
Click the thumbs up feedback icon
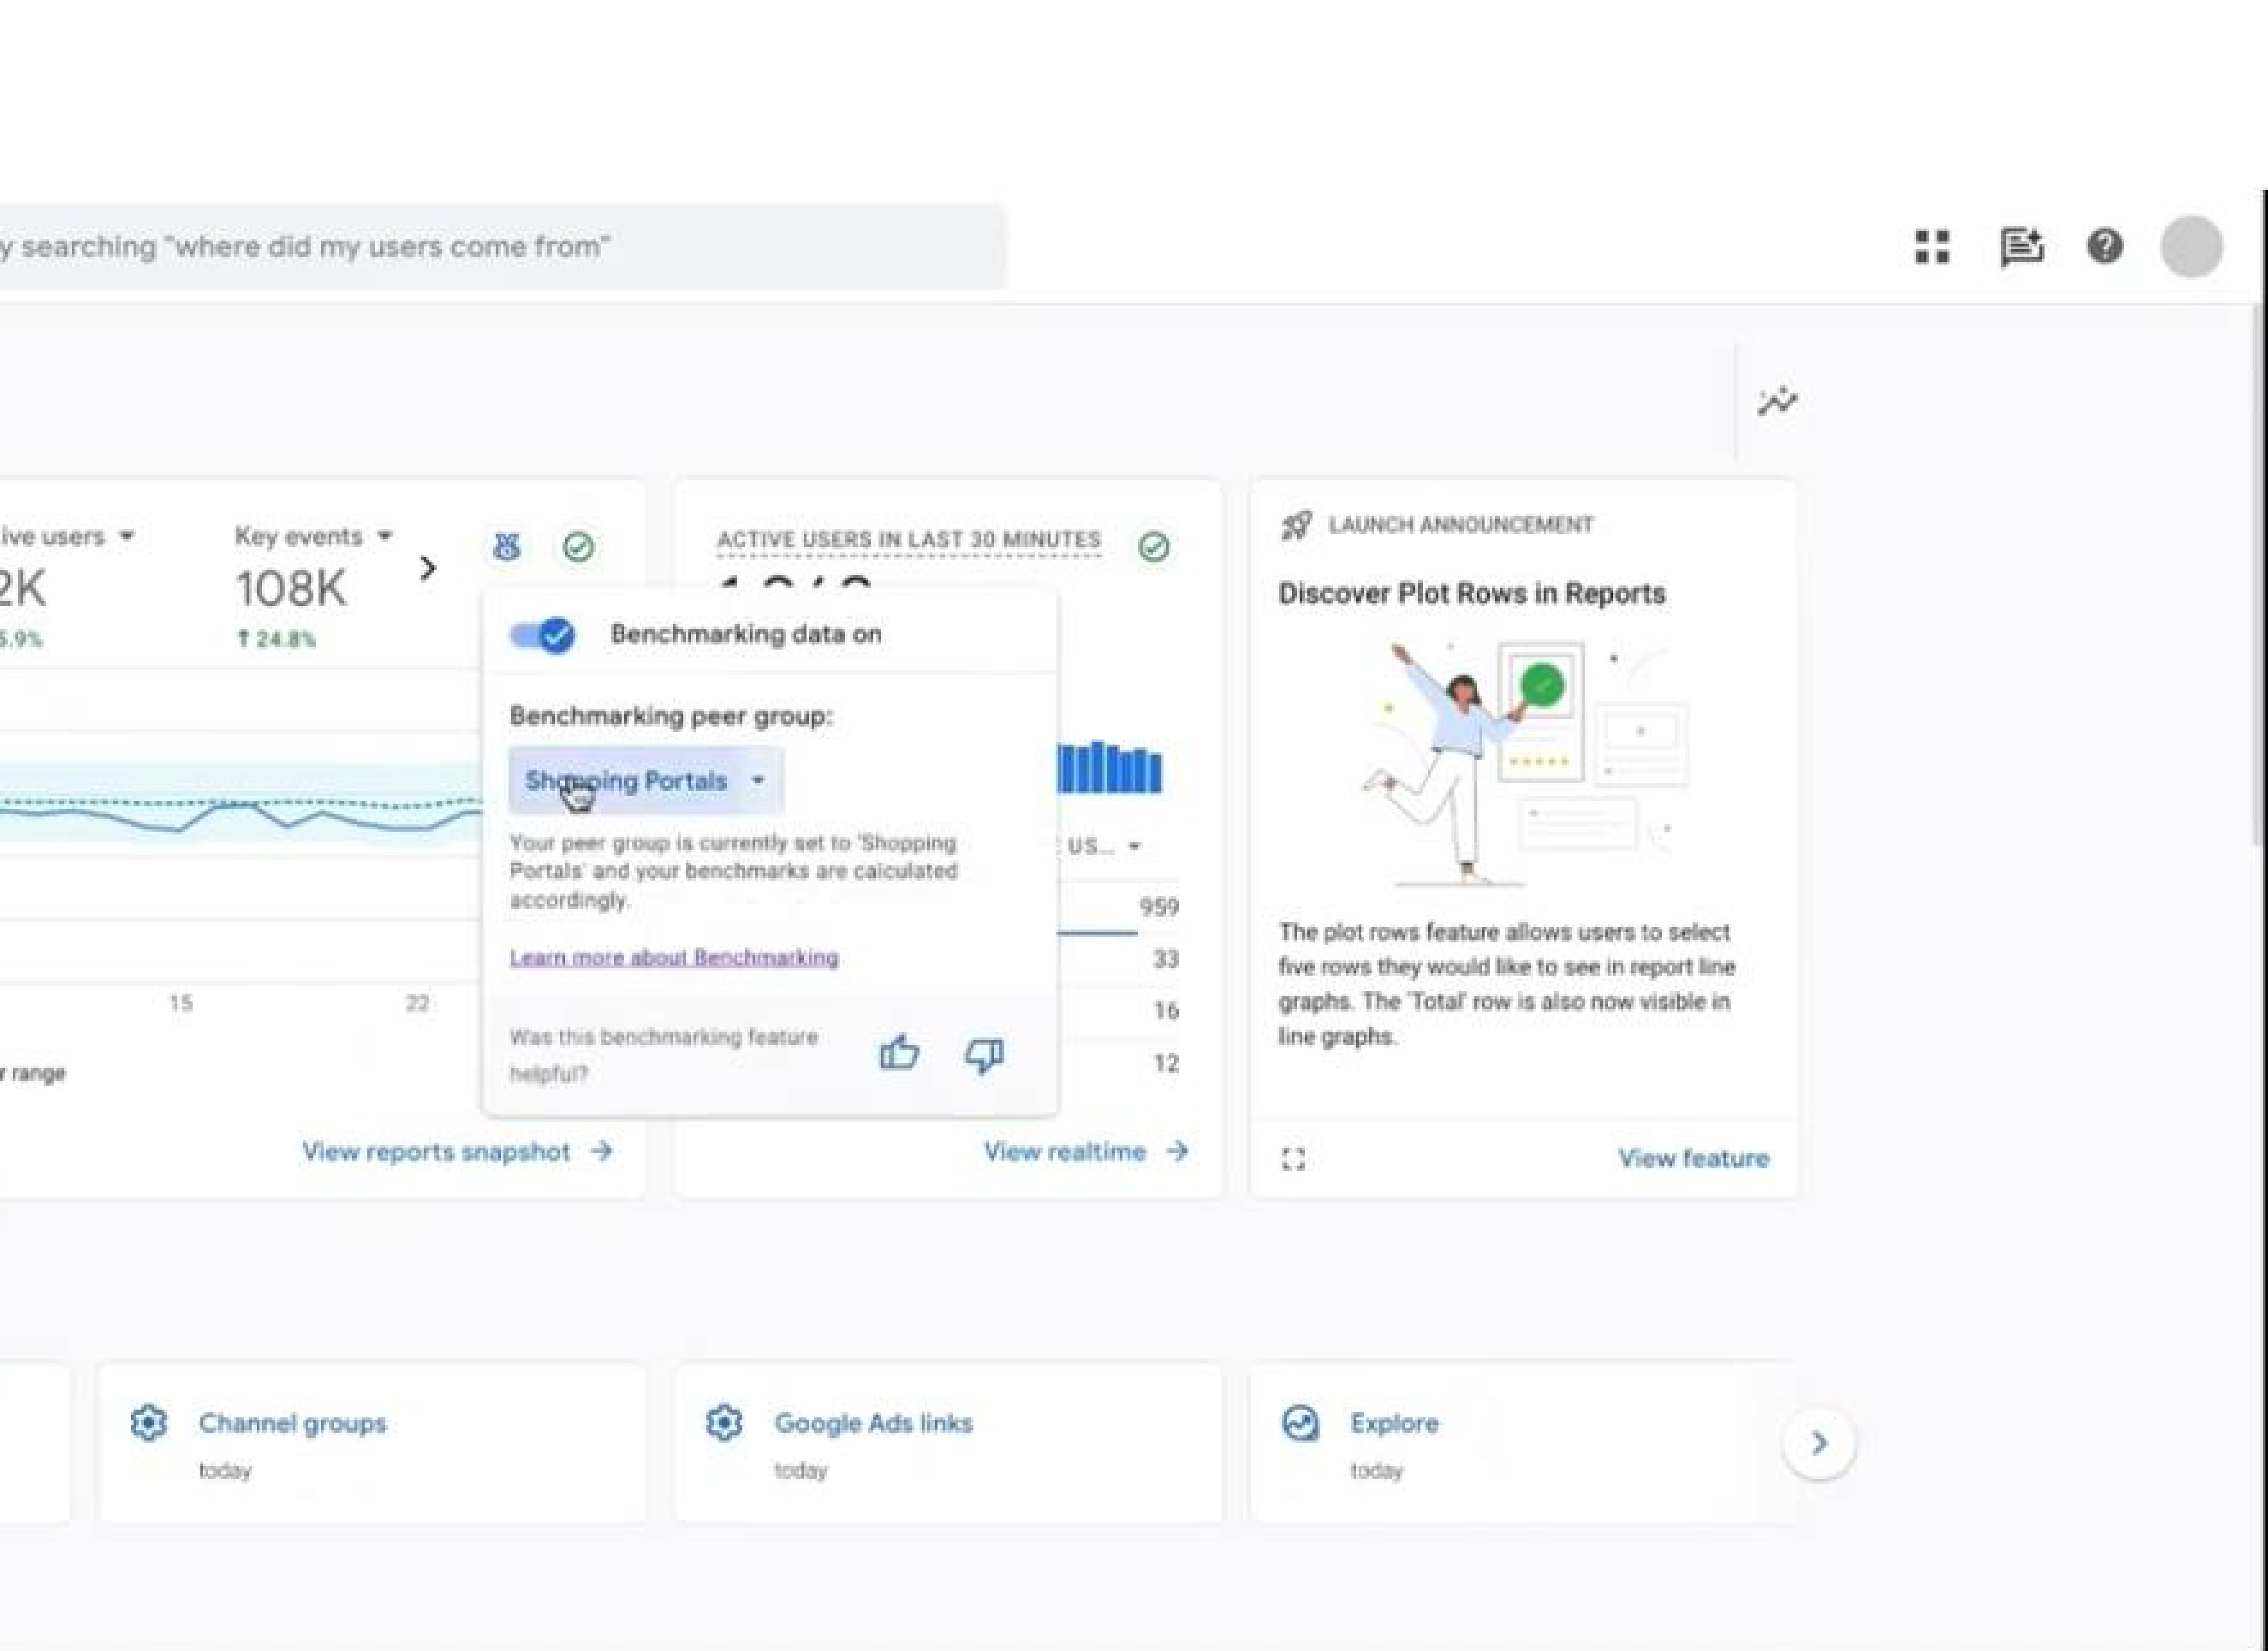point(899,1053)
